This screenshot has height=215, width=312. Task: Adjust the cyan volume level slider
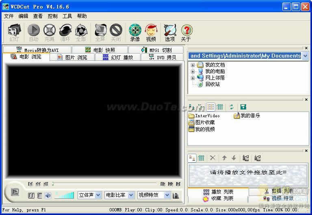click(x=65, y=195)
